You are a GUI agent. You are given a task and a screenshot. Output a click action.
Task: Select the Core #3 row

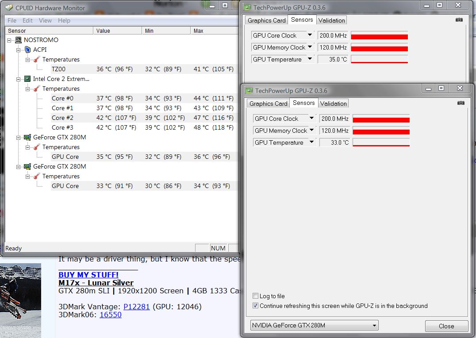(145, 127)
